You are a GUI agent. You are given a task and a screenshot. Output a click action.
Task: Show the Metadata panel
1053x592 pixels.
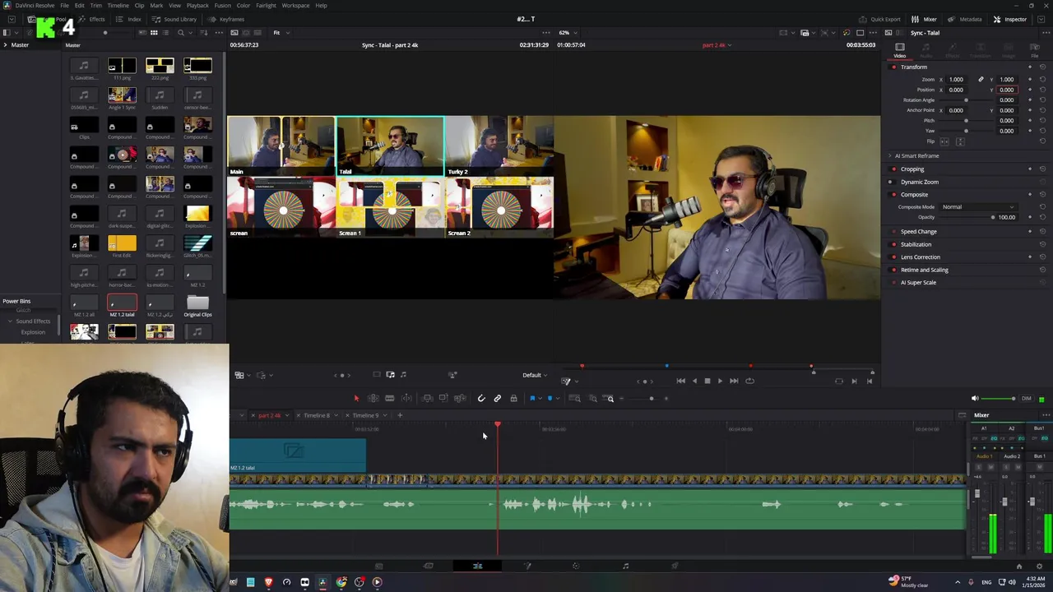click(x=966, y=19)
